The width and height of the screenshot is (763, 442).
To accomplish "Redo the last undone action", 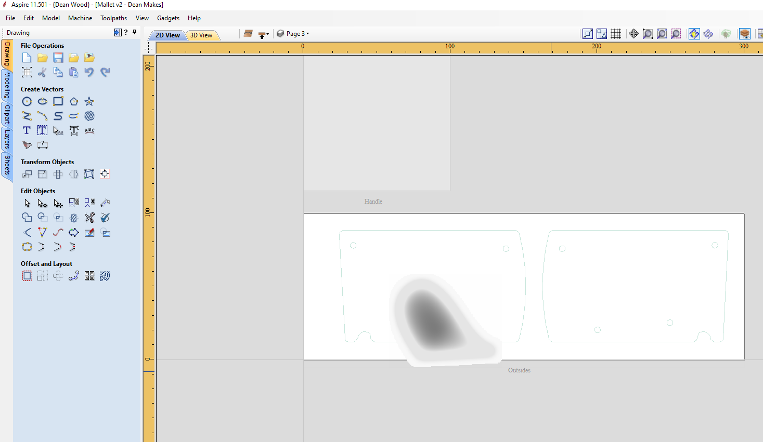I will click(x=105, y=72).
